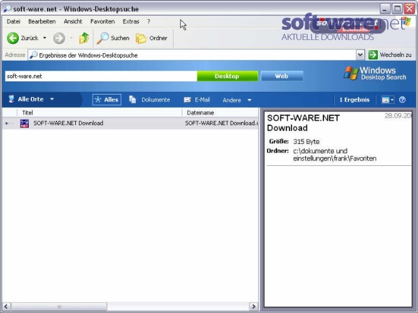This screenshot has height=313, width=418.
Task: Open the Ansicht menu
Action: pos(73,21)
